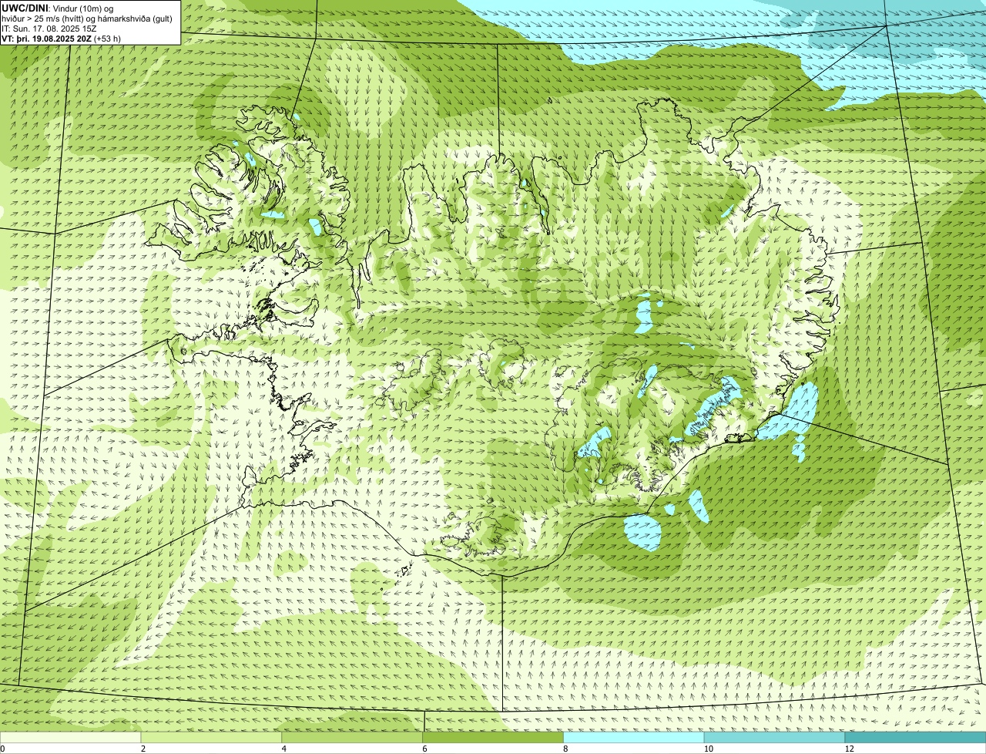
Task: Click the legend tick label "4"
Action: click(284, 749)
